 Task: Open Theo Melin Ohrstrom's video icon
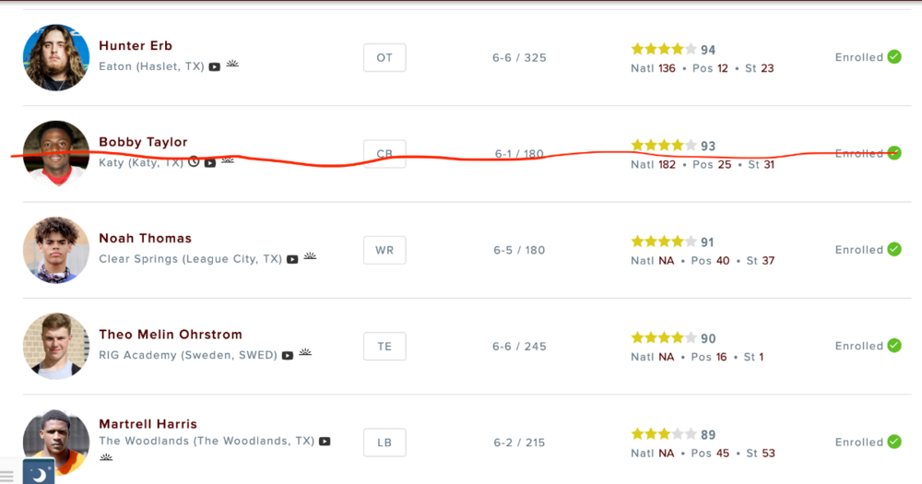click(x=288, y=356)
